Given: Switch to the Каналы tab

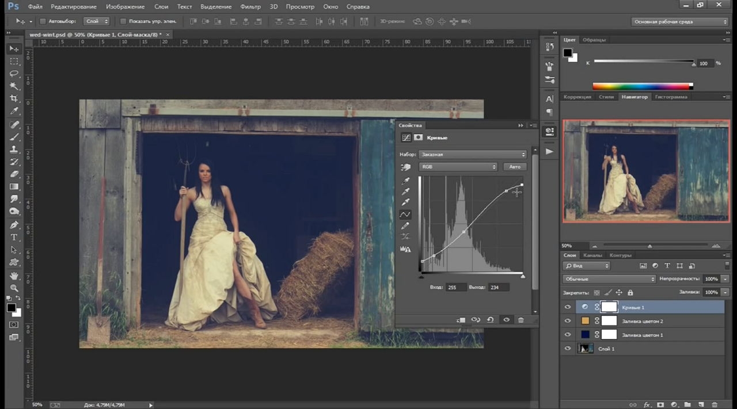Looking at the screenshot, I should click(592, 255).
